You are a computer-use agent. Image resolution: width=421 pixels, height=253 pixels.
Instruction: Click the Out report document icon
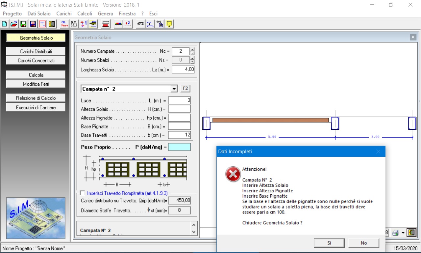pos(160,24)
